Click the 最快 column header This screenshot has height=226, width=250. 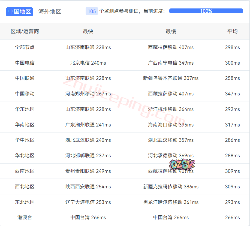88,31
